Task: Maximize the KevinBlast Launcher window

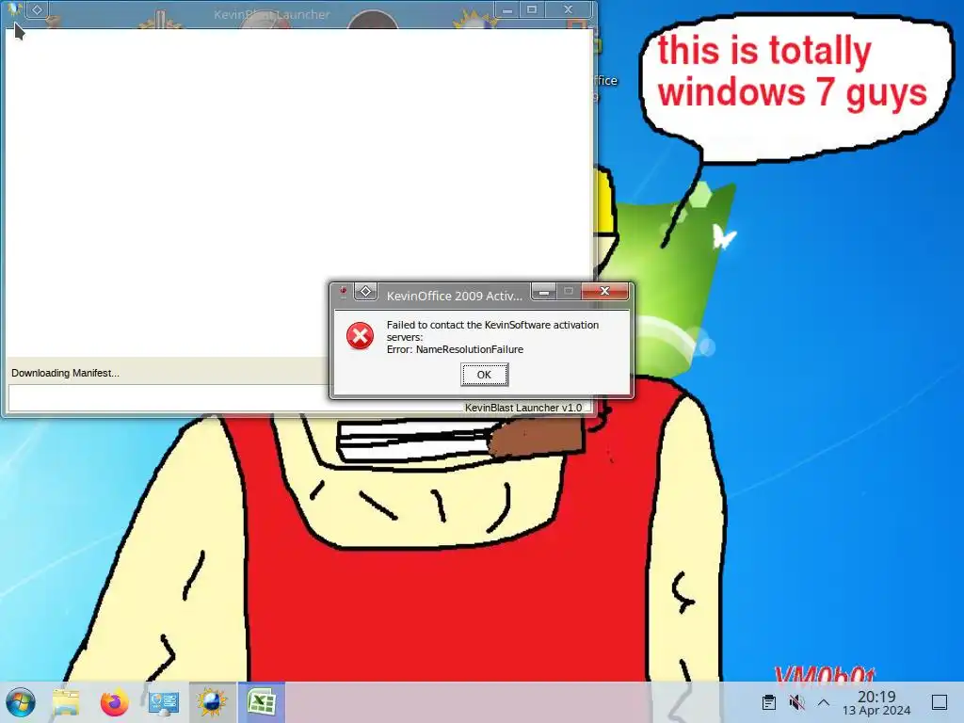Action: pos(533,9)
